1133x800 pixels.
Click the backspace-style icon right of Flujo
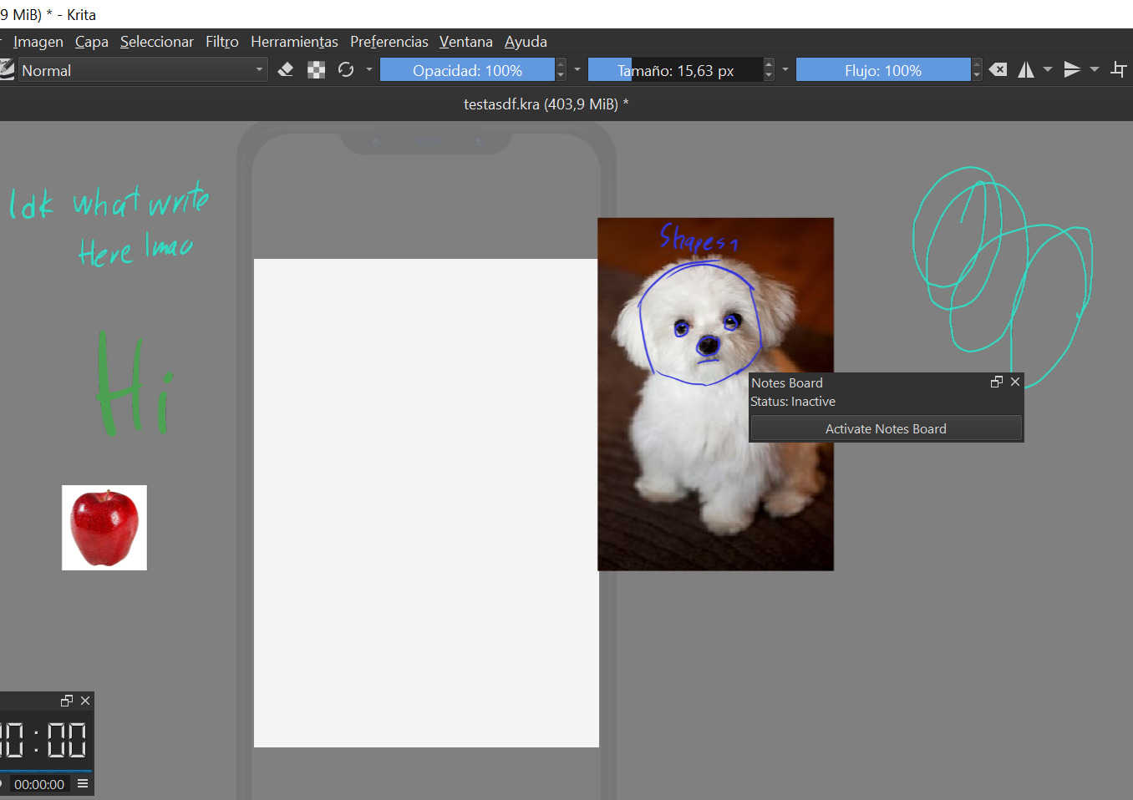(998, 70)
